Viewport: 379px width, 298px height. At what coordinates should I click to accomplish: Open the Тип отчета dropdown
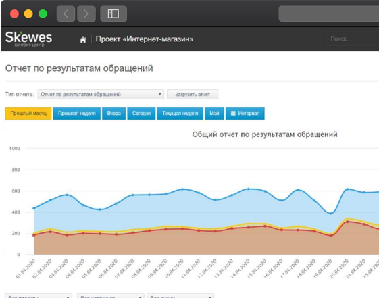point(101,94)
